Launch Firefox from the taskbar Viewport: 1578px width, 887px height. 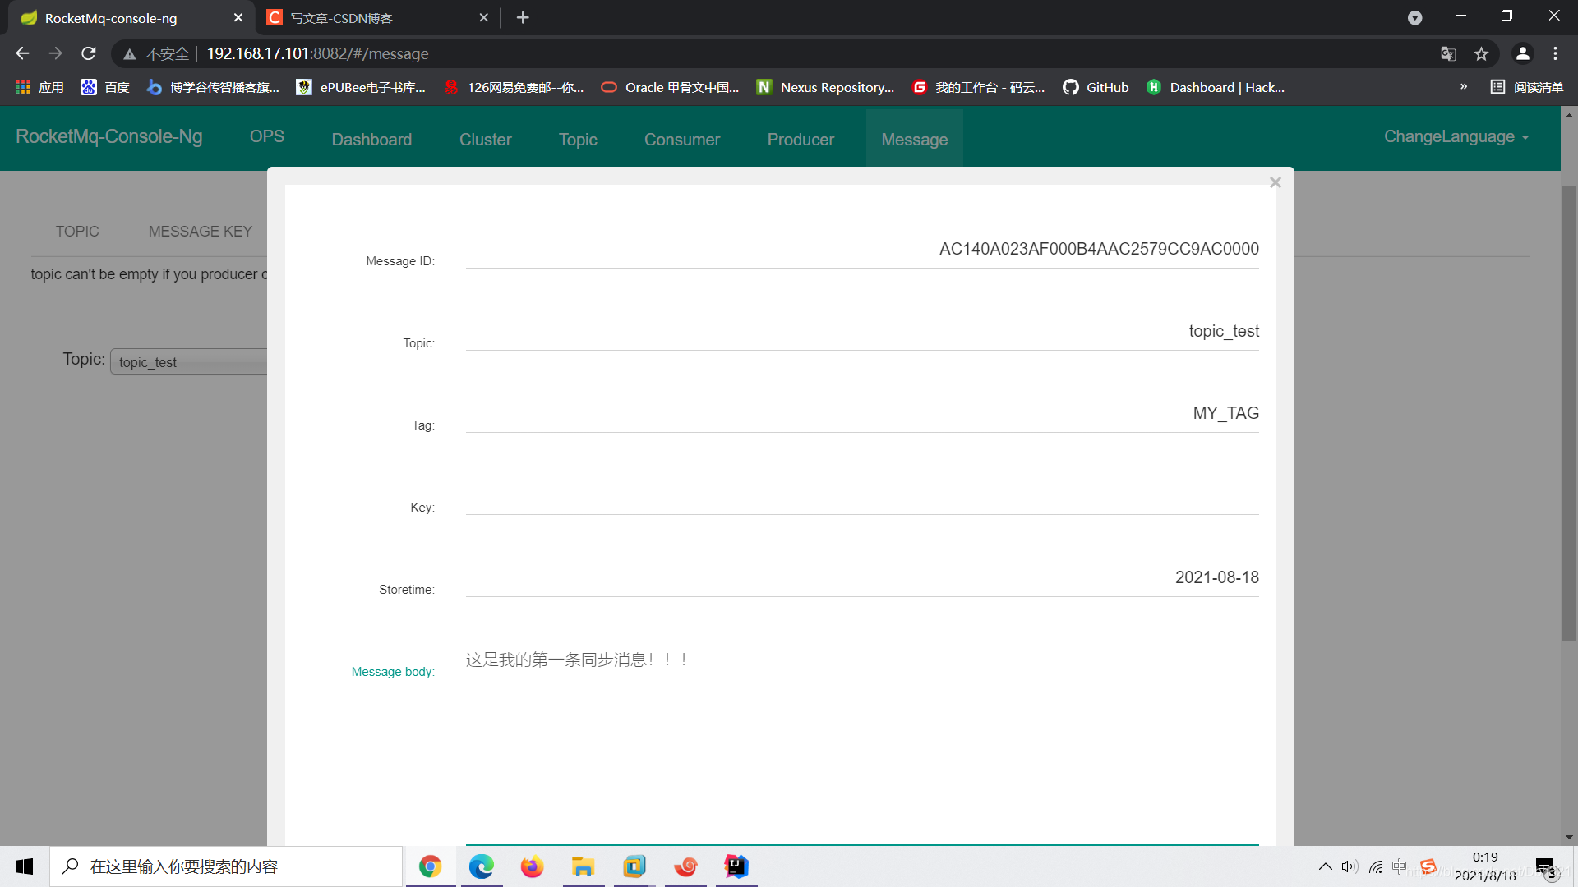pos(532,866)
